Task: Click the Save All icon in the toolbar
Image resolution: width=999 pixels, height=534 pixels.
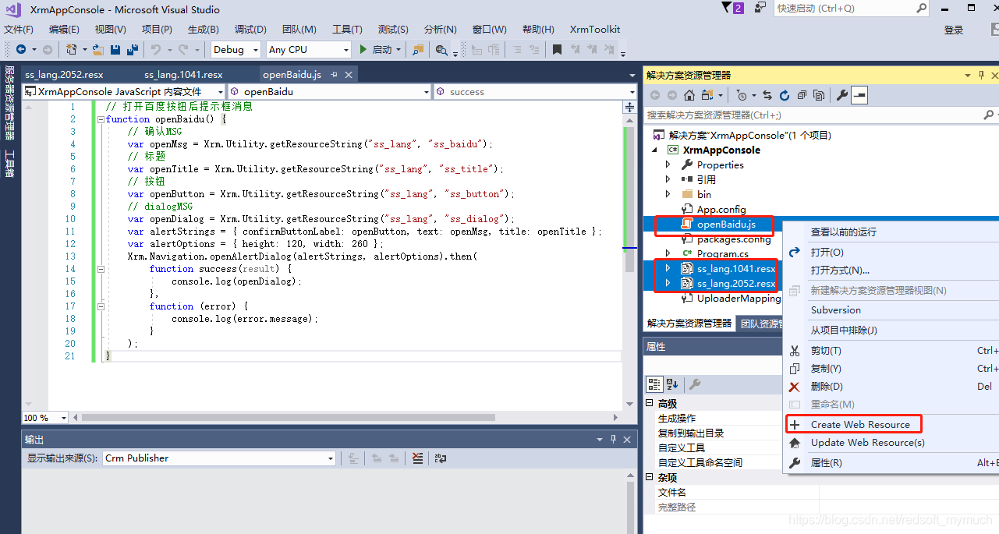Action: [x=132, y=49]
